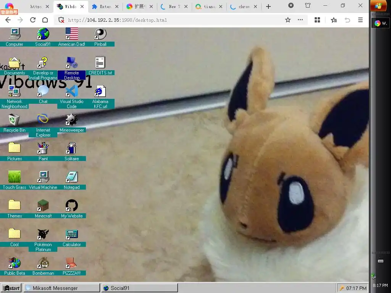
Task: Click the insecure site shield icon
Action: (61, 20)
